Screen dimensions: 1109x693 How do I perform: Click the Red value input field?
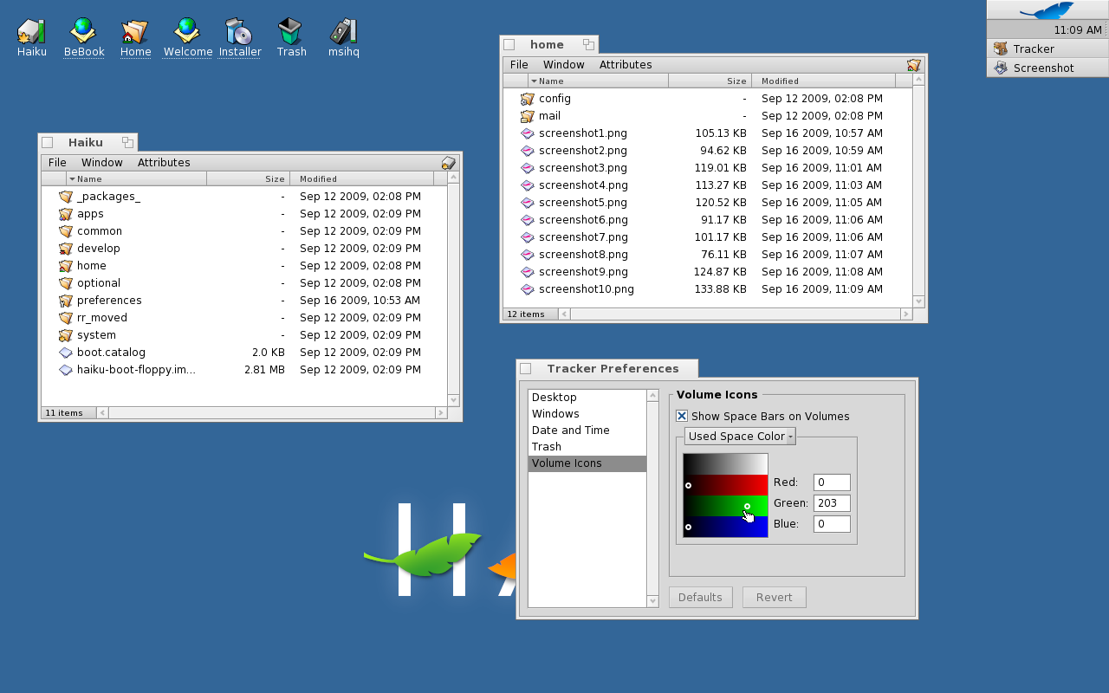(x=832, y=483)
